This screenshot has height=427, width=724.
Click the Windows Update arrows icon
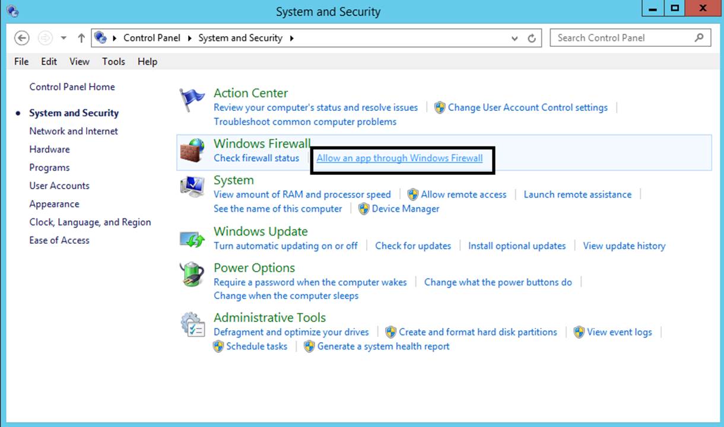(x=192, y=239)
